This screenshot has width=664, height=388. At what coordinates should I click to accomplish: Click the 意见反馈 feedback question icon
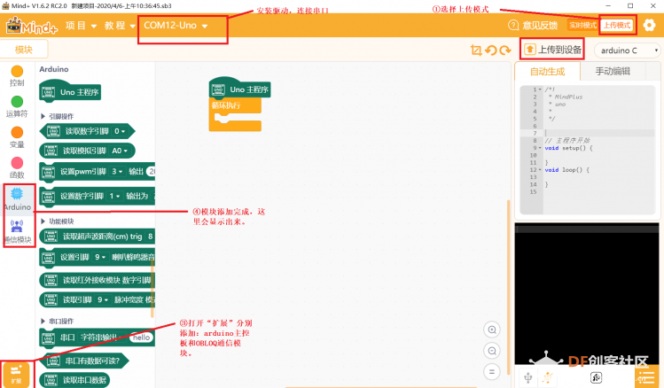(513, 26)
